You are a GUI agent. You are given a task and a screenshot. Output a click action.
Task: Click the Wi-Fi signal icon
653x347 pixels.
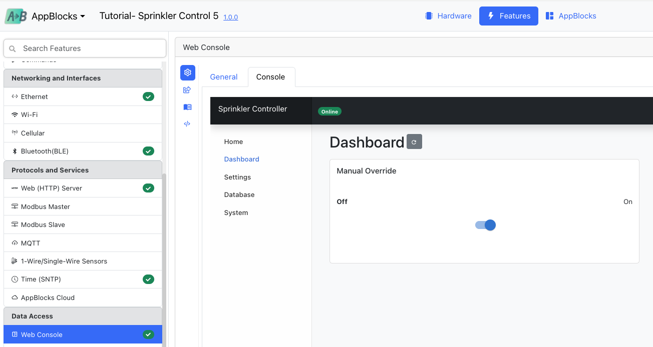coord(15,114)
